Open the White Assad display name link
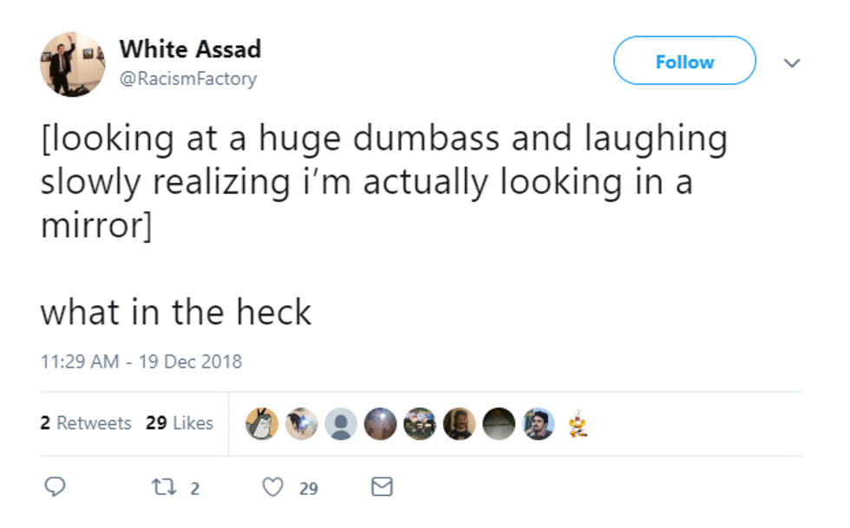850x528 pixels. (190, 49)
